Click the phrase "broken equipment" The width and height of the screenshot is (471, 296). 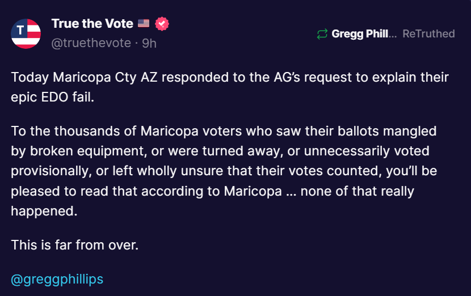coord(89,151)
